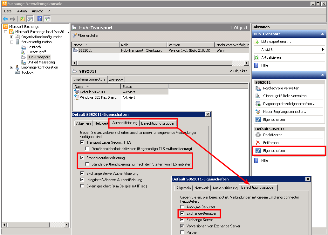Open Toolbox in navigation tree
Viewport: 328px width, 235px height.
tap(27, 72)
